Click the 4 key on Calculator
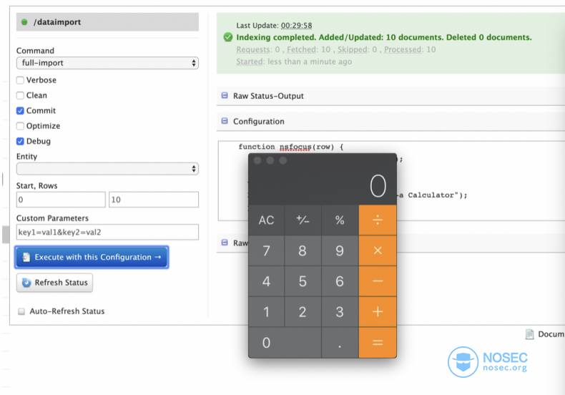This screenshot has width=565, height=395. point(266,281)
